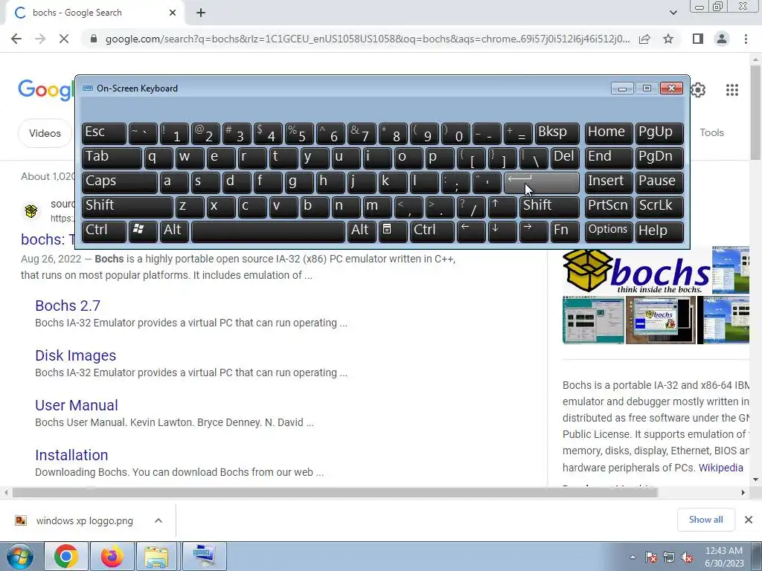Open the Bochs 2.7 search result link
The height and width of the screenshot is (571, 762).
[68, 306]
